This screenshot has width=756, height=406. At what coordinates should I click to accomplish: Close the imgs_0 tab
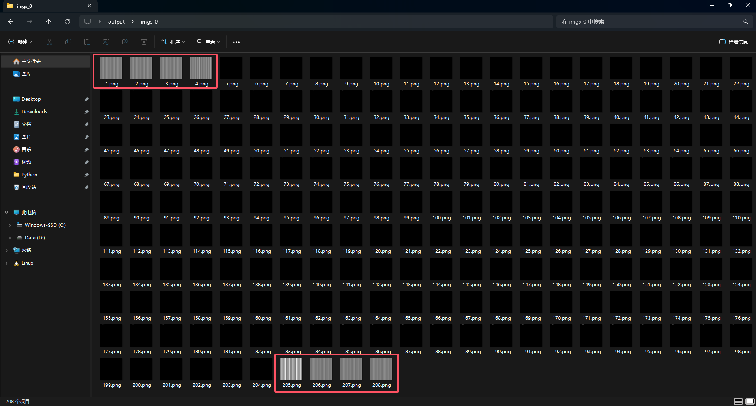click(89, 6)
